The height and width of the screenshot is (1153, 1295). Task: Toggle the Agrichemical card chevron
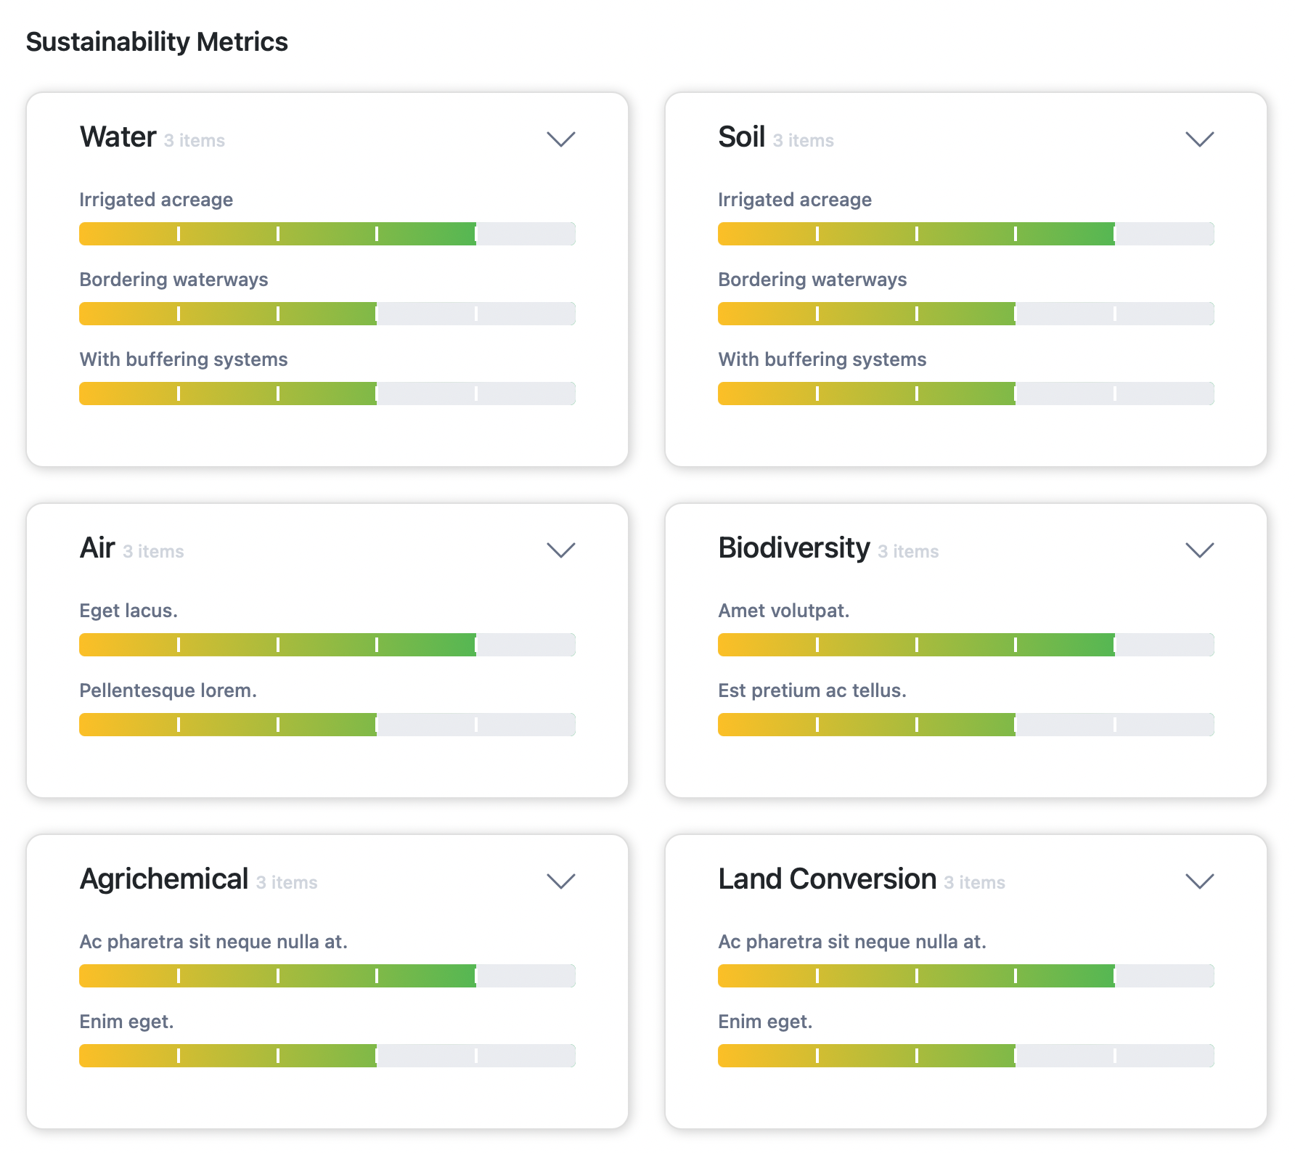pyautogui.click(x=560, y=881)
